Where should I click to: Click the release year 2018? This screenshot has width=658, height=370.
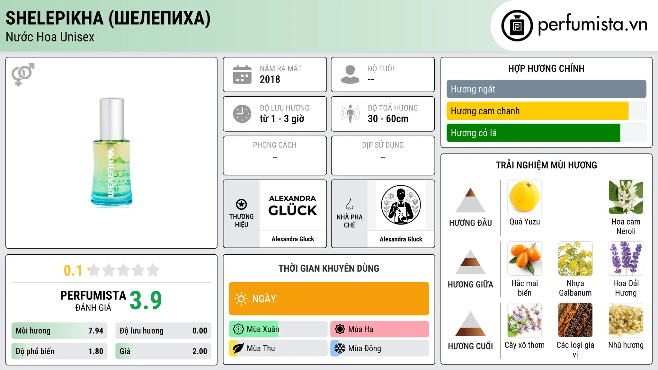pyautogui.click(x=270, y=79)
